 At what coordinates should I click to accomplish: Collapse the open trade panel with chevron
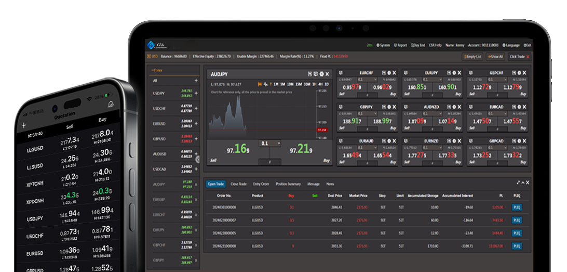(523, 183)
